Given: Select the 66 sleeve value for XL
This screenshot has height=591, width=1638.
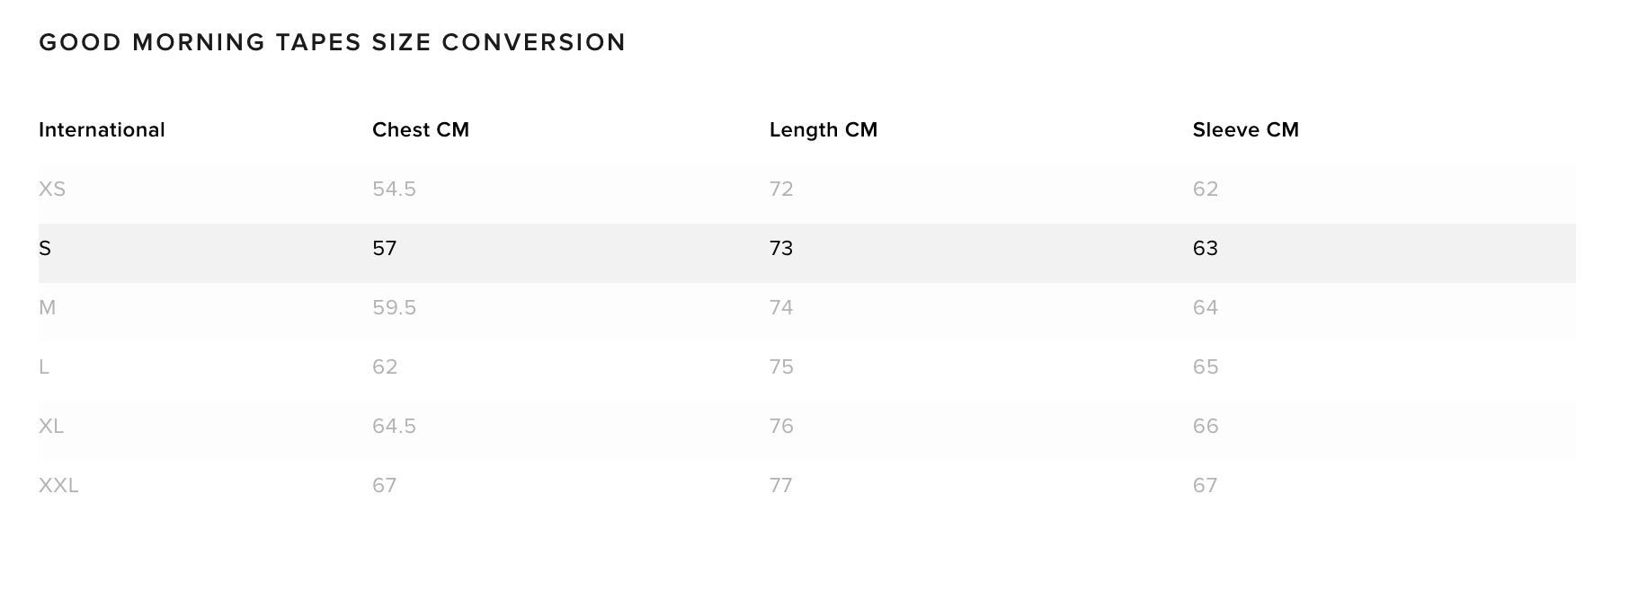Looking at the screenshot, I should (x=1205, y=427).
